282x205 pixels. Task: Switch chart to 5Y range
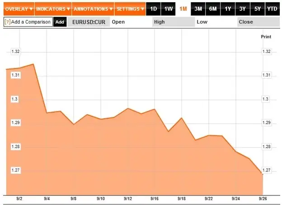pos(258,9)
